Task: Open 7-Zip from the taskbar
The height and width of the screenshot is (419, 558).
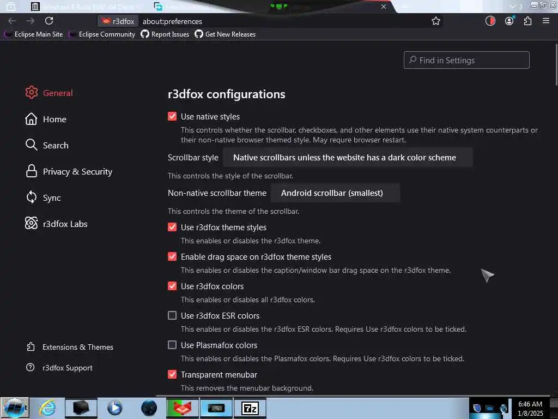Action: coord(250,408)
